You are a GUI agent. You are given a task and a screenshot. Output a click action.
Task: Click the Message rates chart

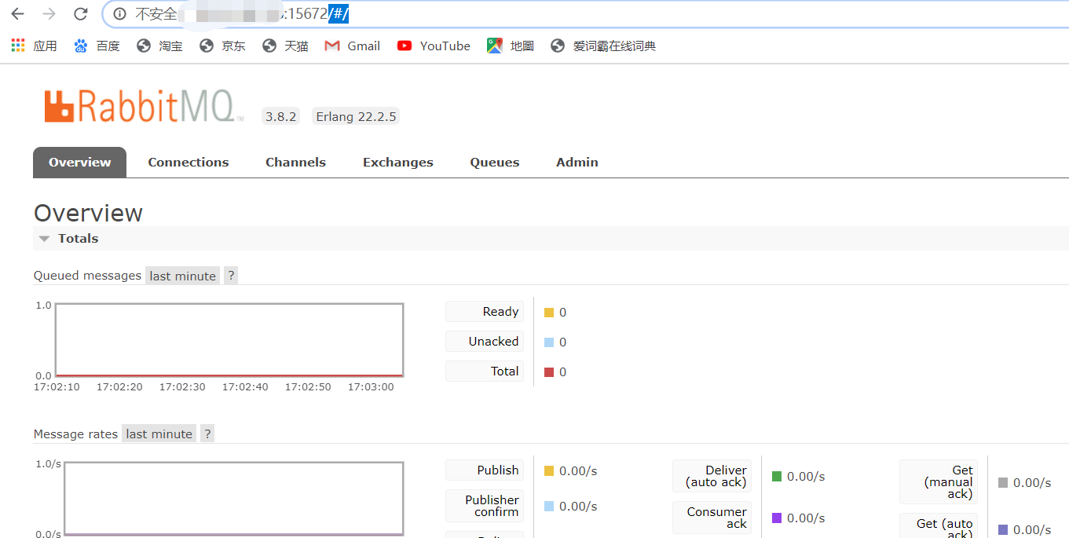[234, 499]
